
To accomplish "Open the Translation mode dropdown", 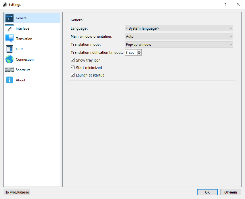I will click(x=179, y=45).
